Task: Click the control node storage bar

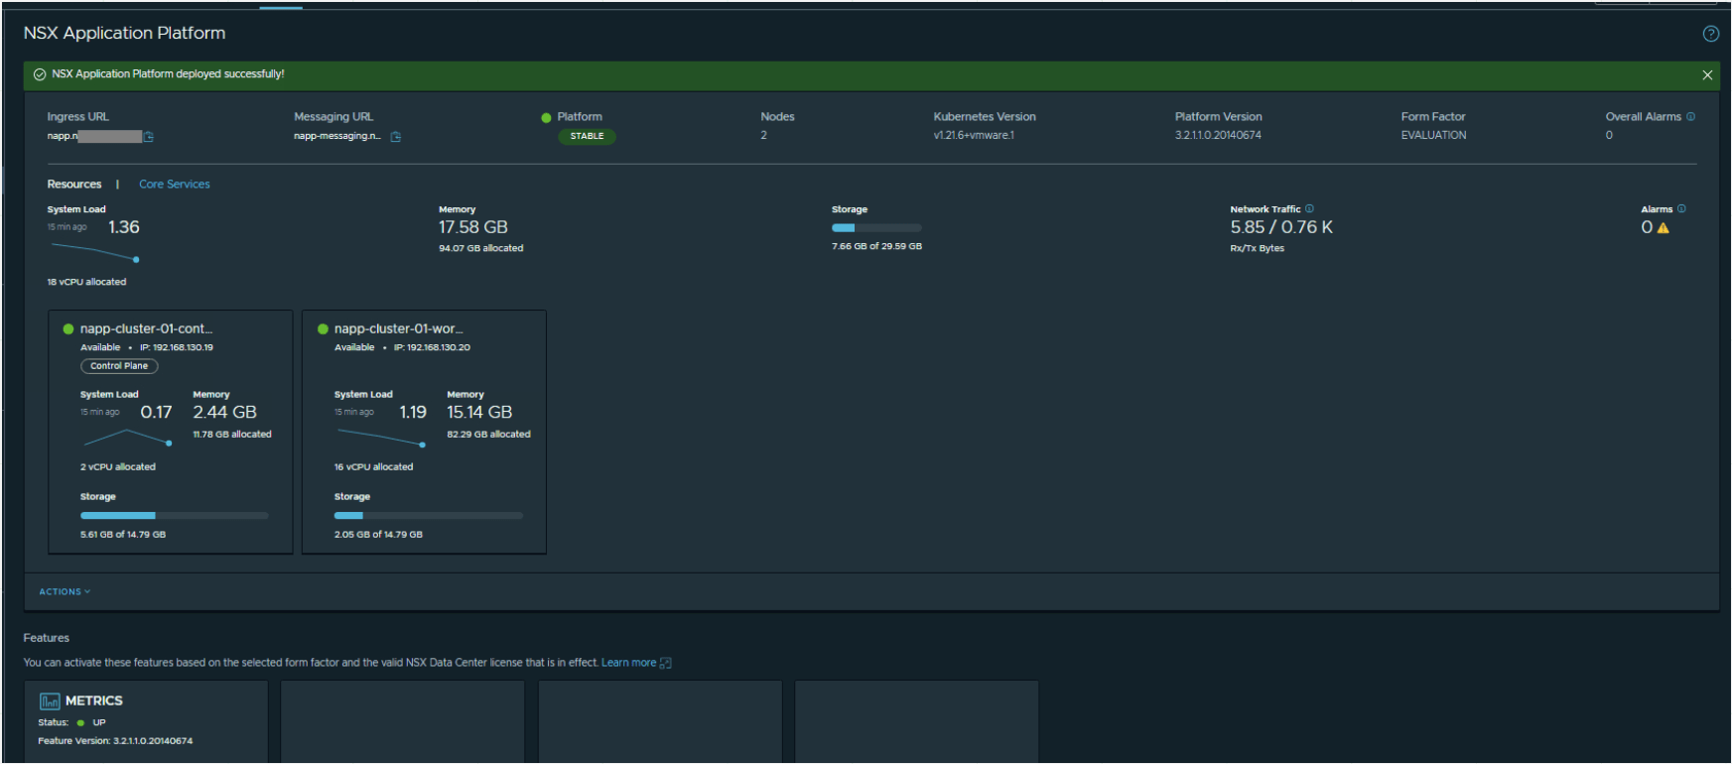Action: pos(174,516)
